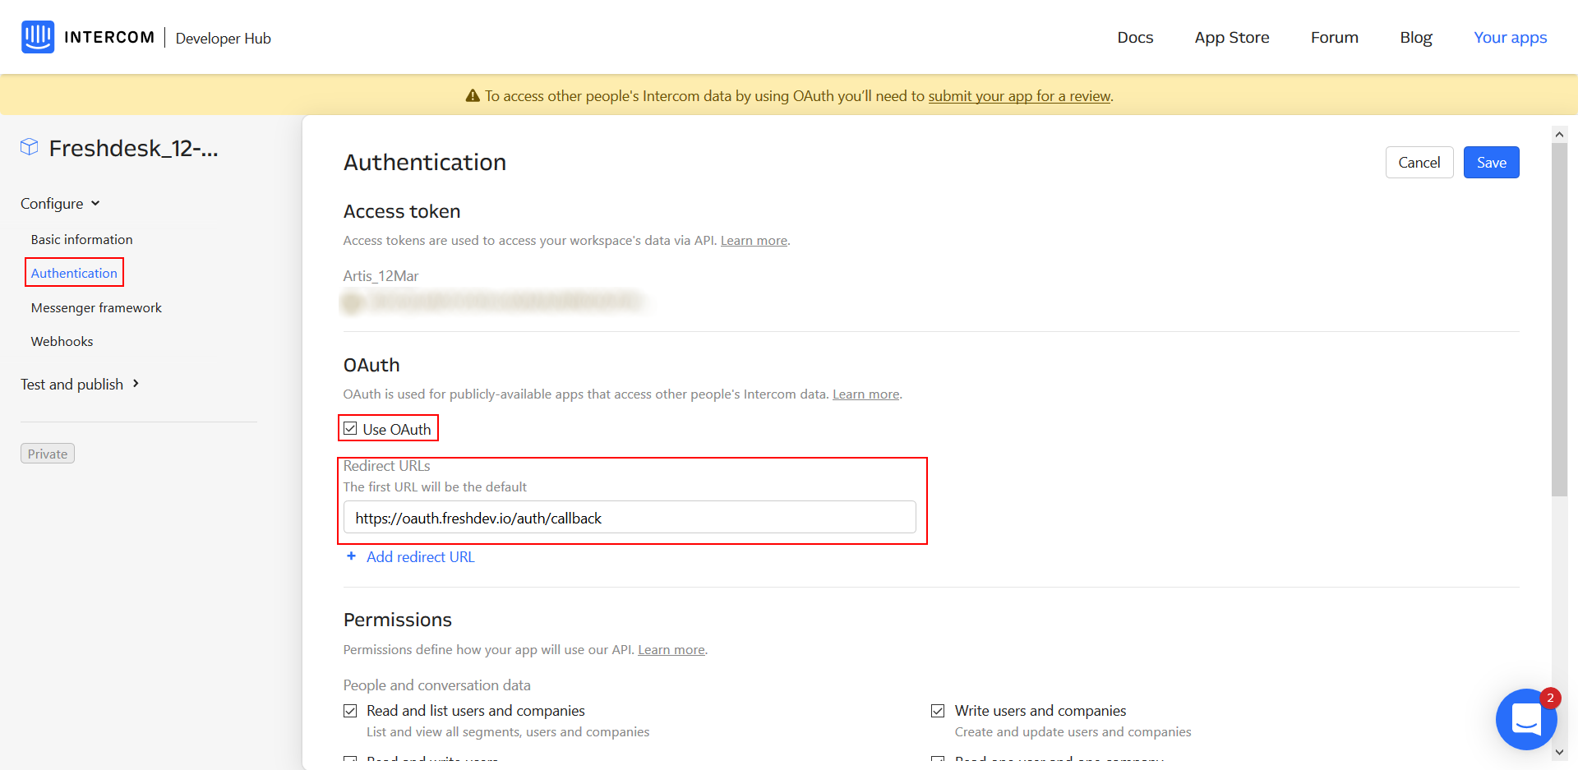Toggle Read and list users and companies
1578x770 pixels.
click(x=351, y=711)
